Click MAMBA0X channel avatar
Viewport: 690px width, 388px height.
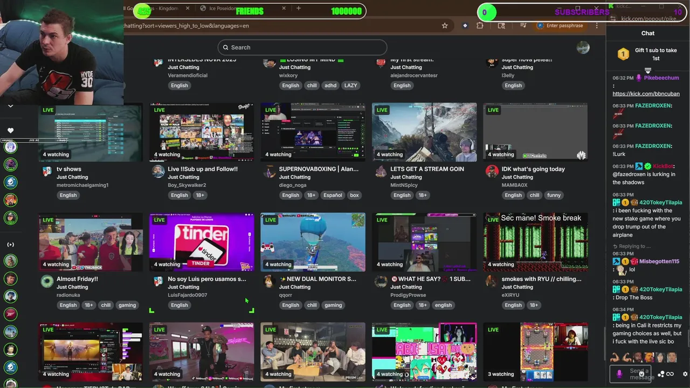(x=492, y=172)
